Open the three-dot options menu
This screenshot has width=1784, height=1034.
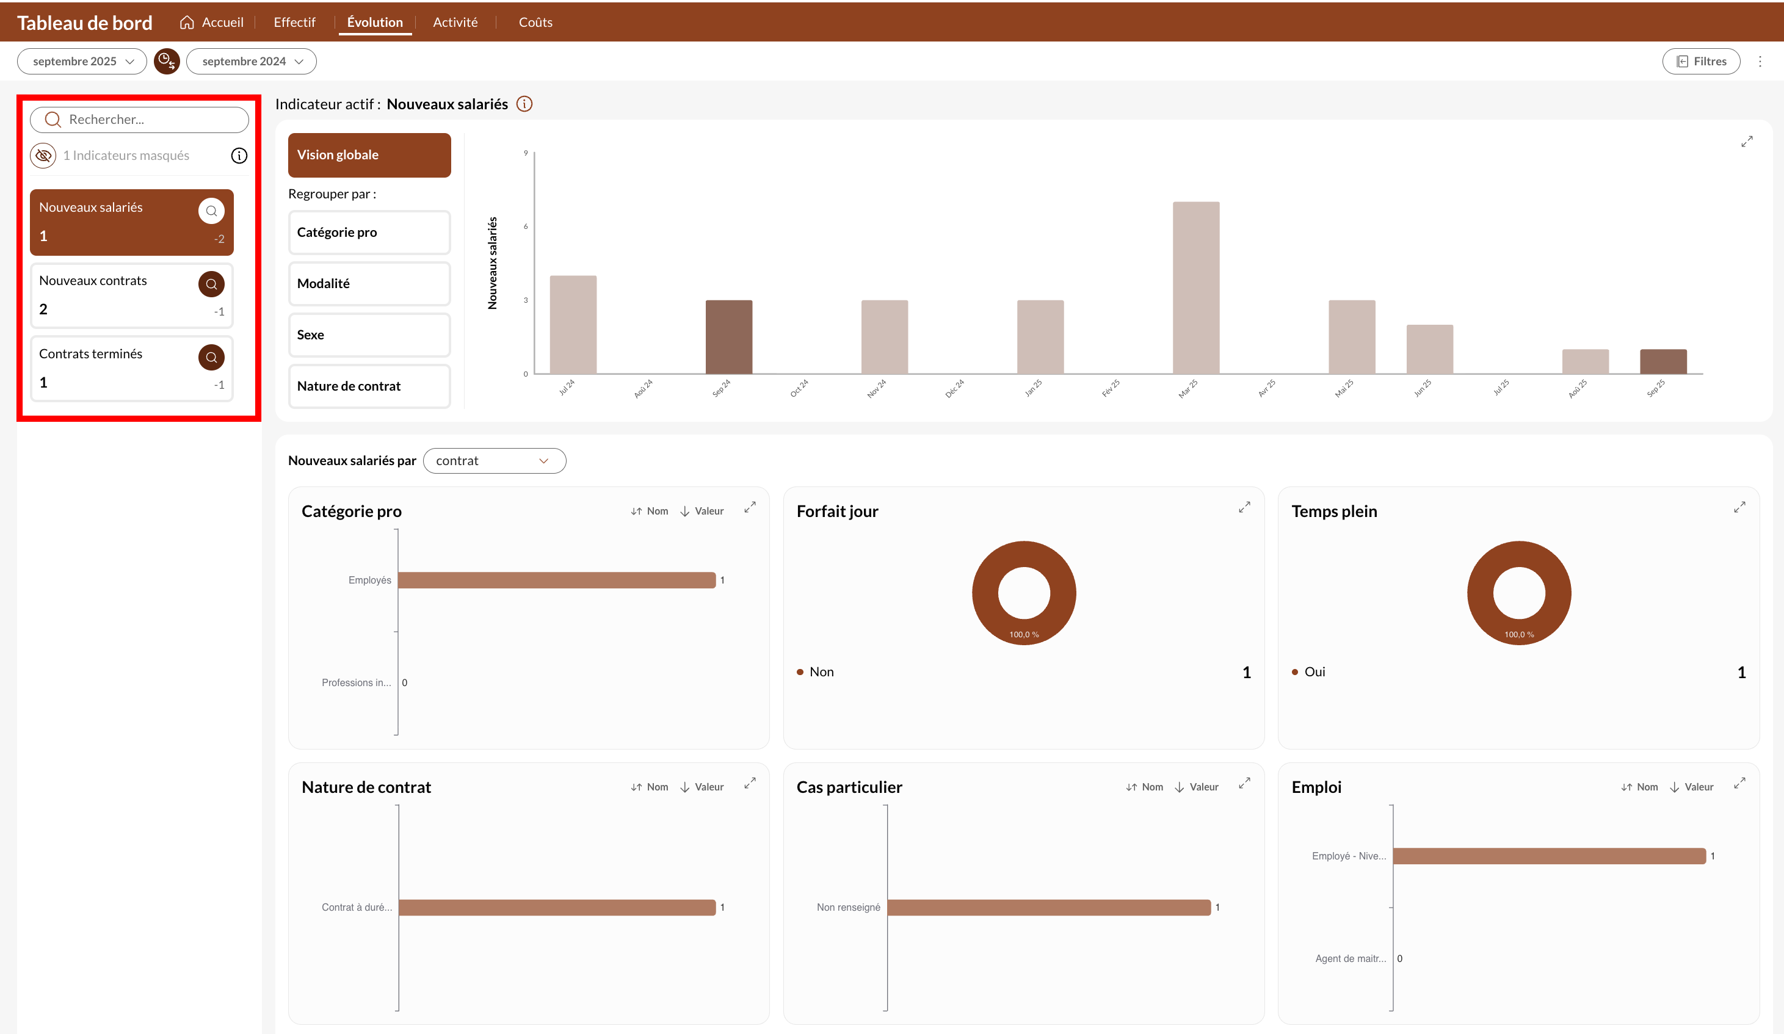pyautogui.click(x=1760, y=62)
